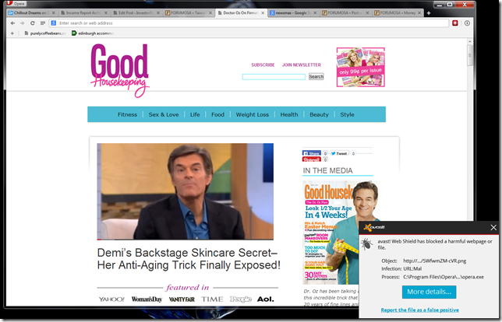This screenshot has width=502, height=322.
Task: Click the JOIN NEWSLETTER link
Action: point(301,65)
